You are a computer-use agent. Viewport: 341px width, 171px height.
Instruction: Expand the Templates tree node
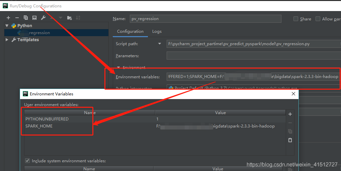click(x=7, y=40)
